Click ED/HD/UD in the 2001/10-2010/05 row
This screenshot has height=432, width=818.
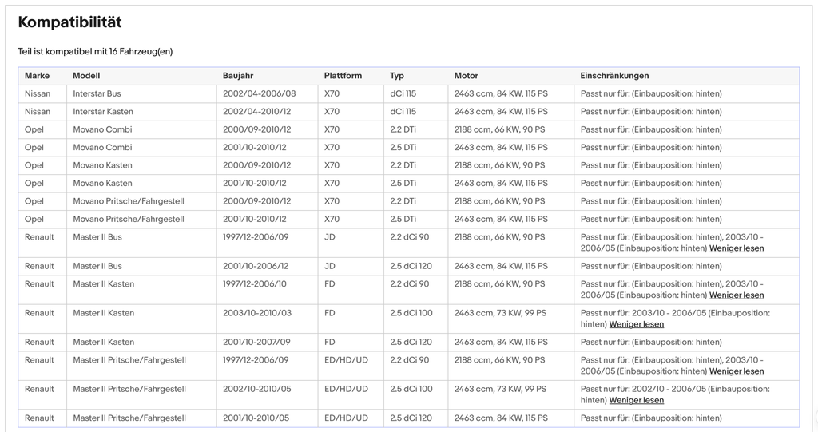click(347, 418)
